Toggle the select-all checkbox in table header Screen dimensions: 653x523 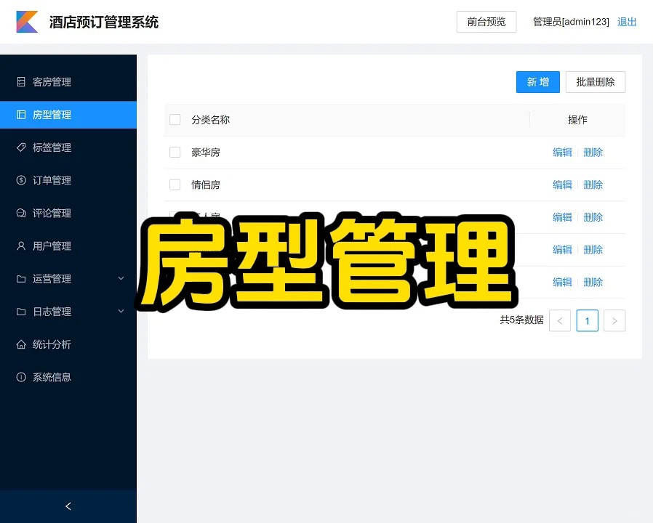(175, 120)
